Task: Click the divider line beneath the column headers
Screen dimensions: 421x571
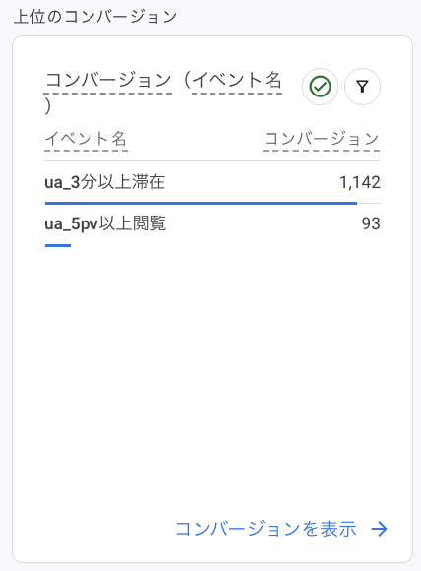Action: (x=212, y=160)
